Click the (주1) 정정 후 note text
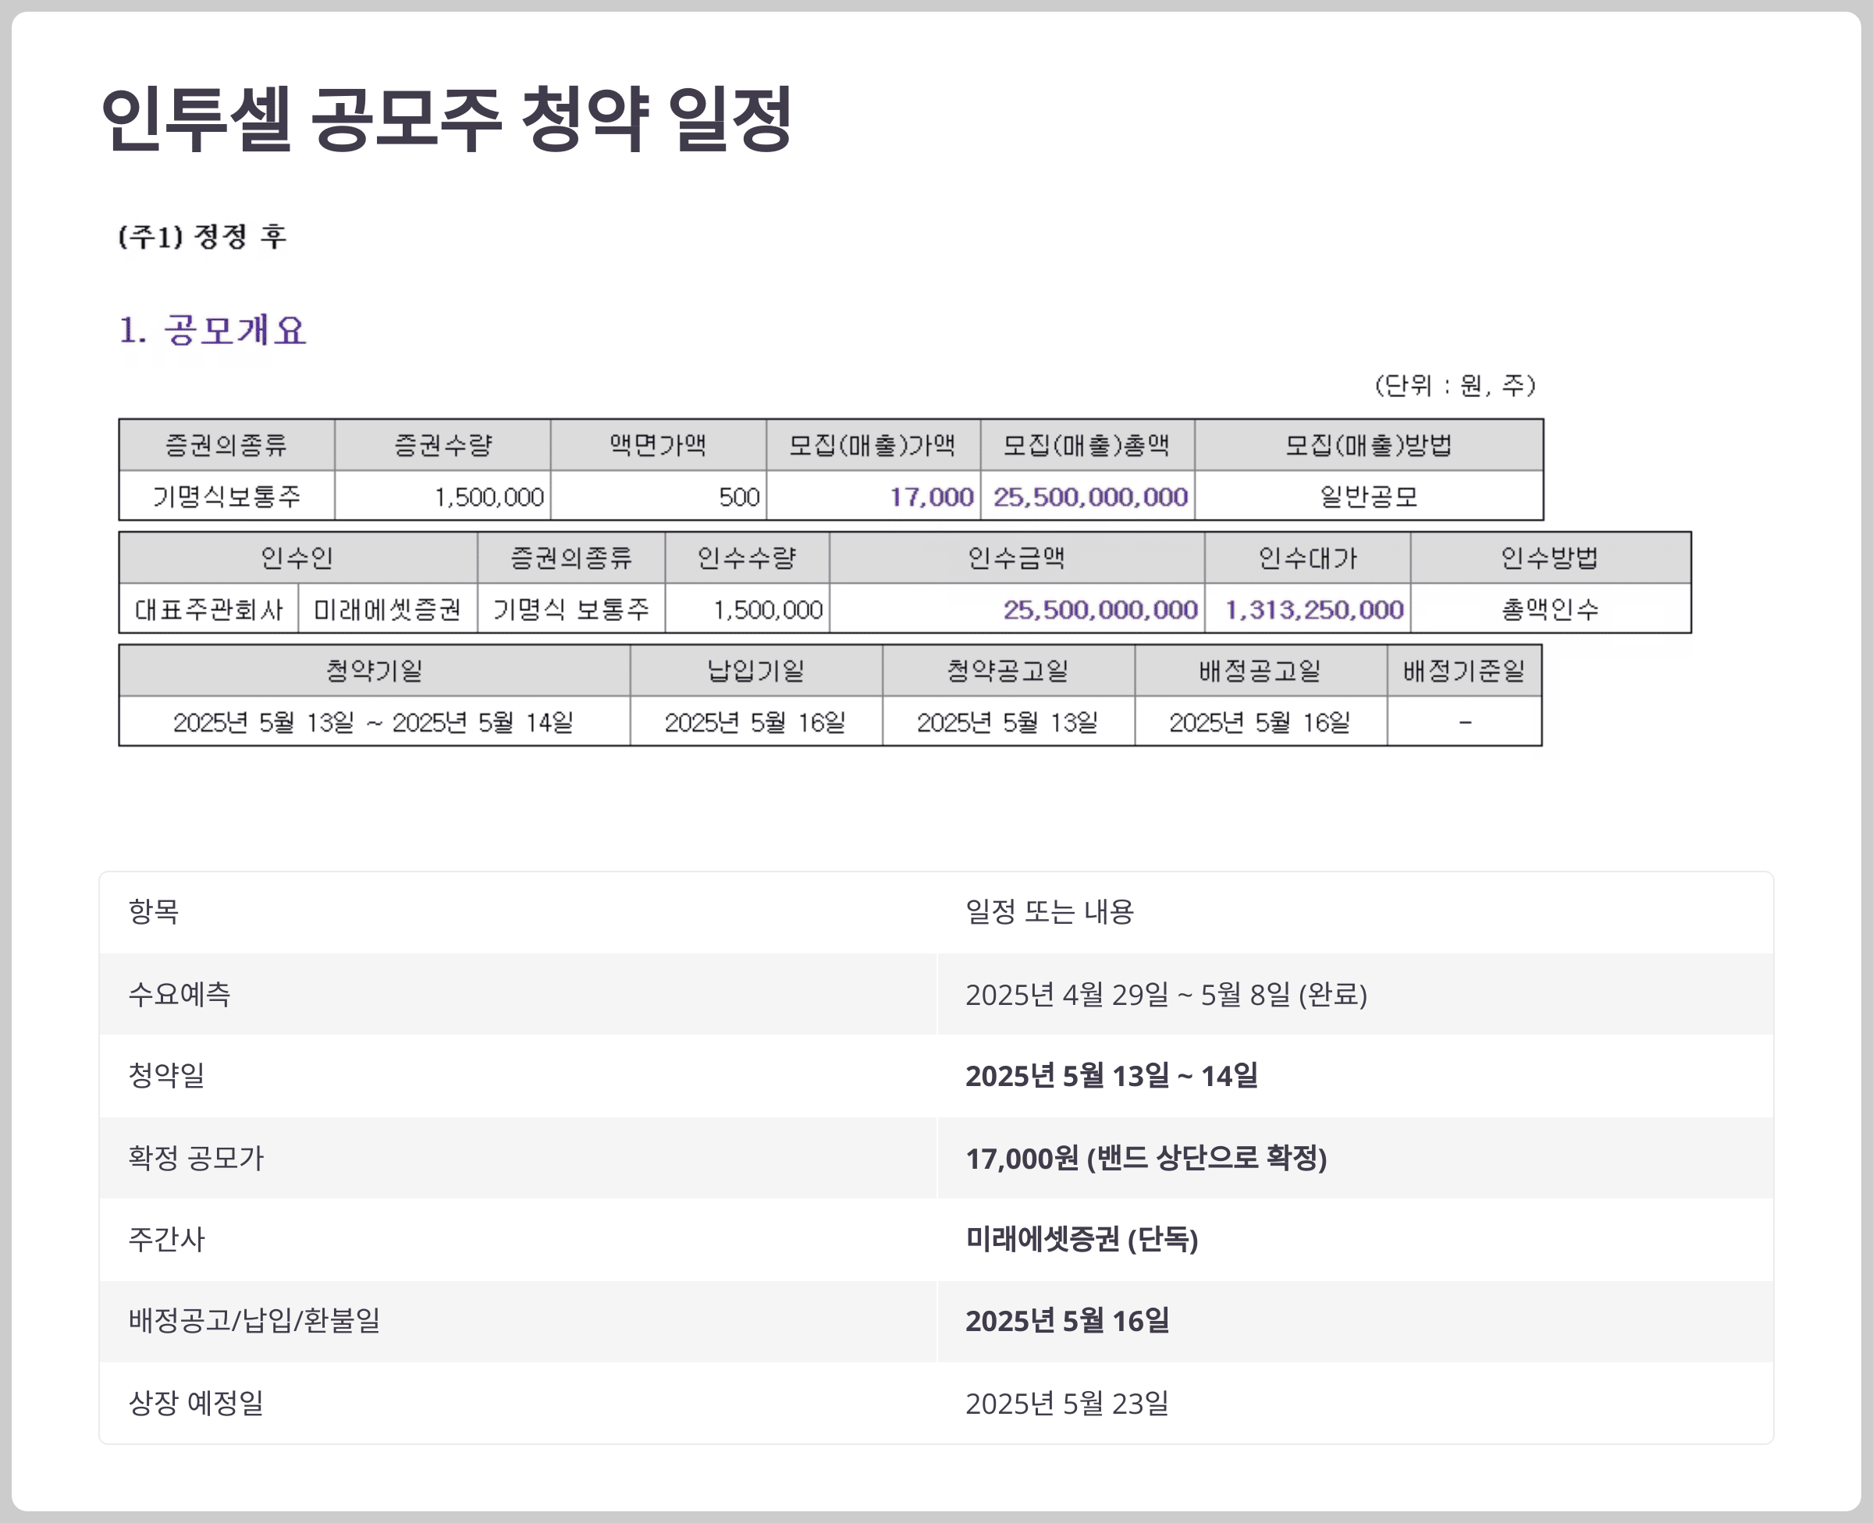 (x=202, y=236)
